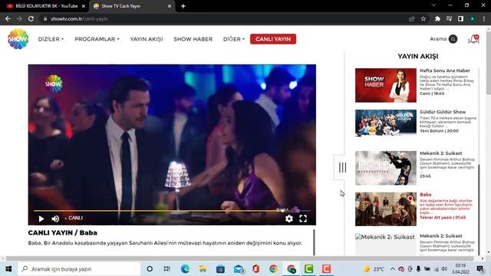This screenshot has width=491, height=276.
Task: Enter fullscreen on the video player
Action: (303, 219)
